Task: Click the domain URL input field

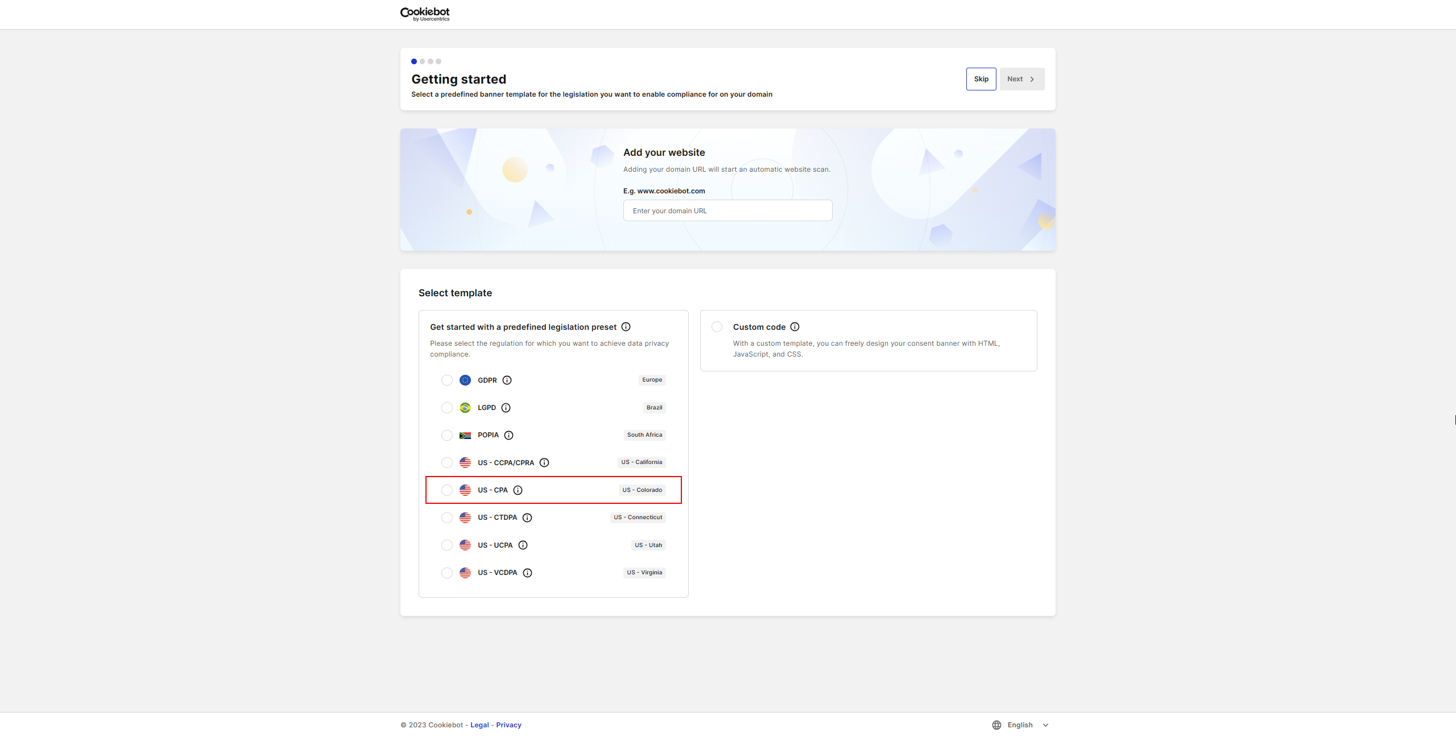Action: pyautogui.click(x=727, y=210)
